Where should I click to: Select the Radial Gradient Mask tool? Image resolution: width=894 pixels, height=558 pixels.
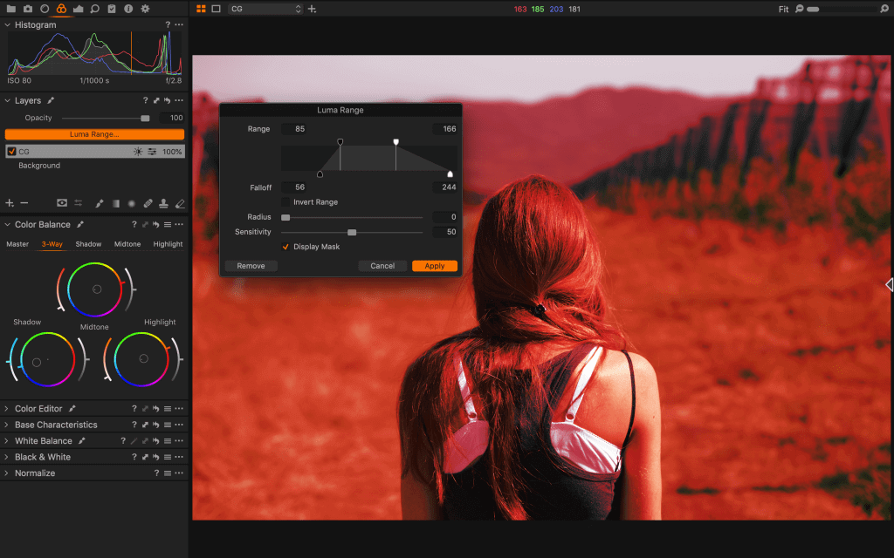131,203
